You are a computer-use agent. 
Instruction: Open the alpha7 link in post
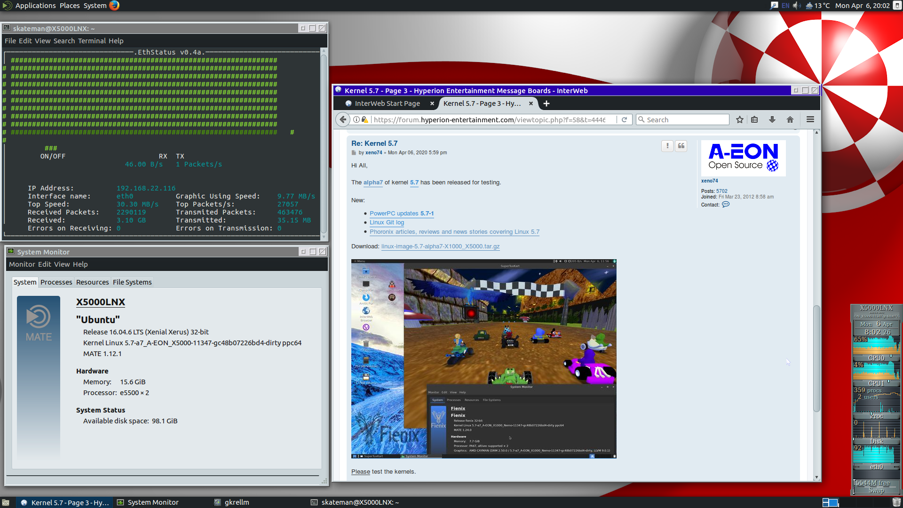tap(373, 183)
